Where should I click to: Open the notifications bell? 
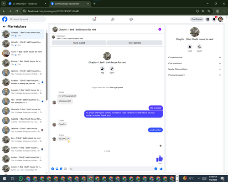[x=214, y=19]
